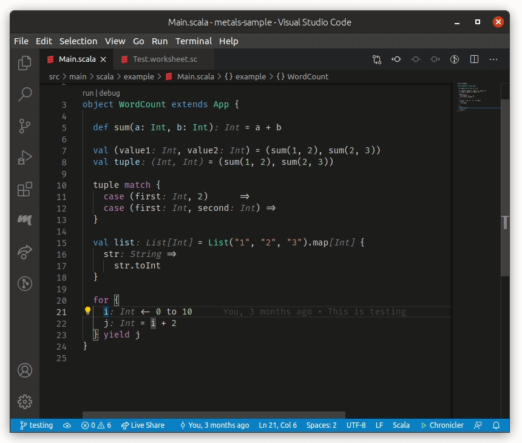This screenshot has height=443, width=522.
Task: Click the 'yield' keyword on line 23
Action: click(116, 335)
